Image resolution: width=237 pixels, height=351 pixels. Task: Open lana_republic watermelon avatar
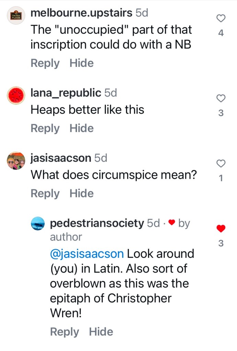coord(16,95)
